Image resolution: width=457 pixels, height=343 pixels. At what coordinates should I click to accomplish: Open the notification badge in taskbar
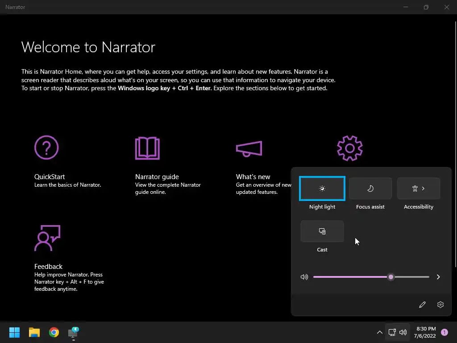pyautogui.click(x=445, y=332)
